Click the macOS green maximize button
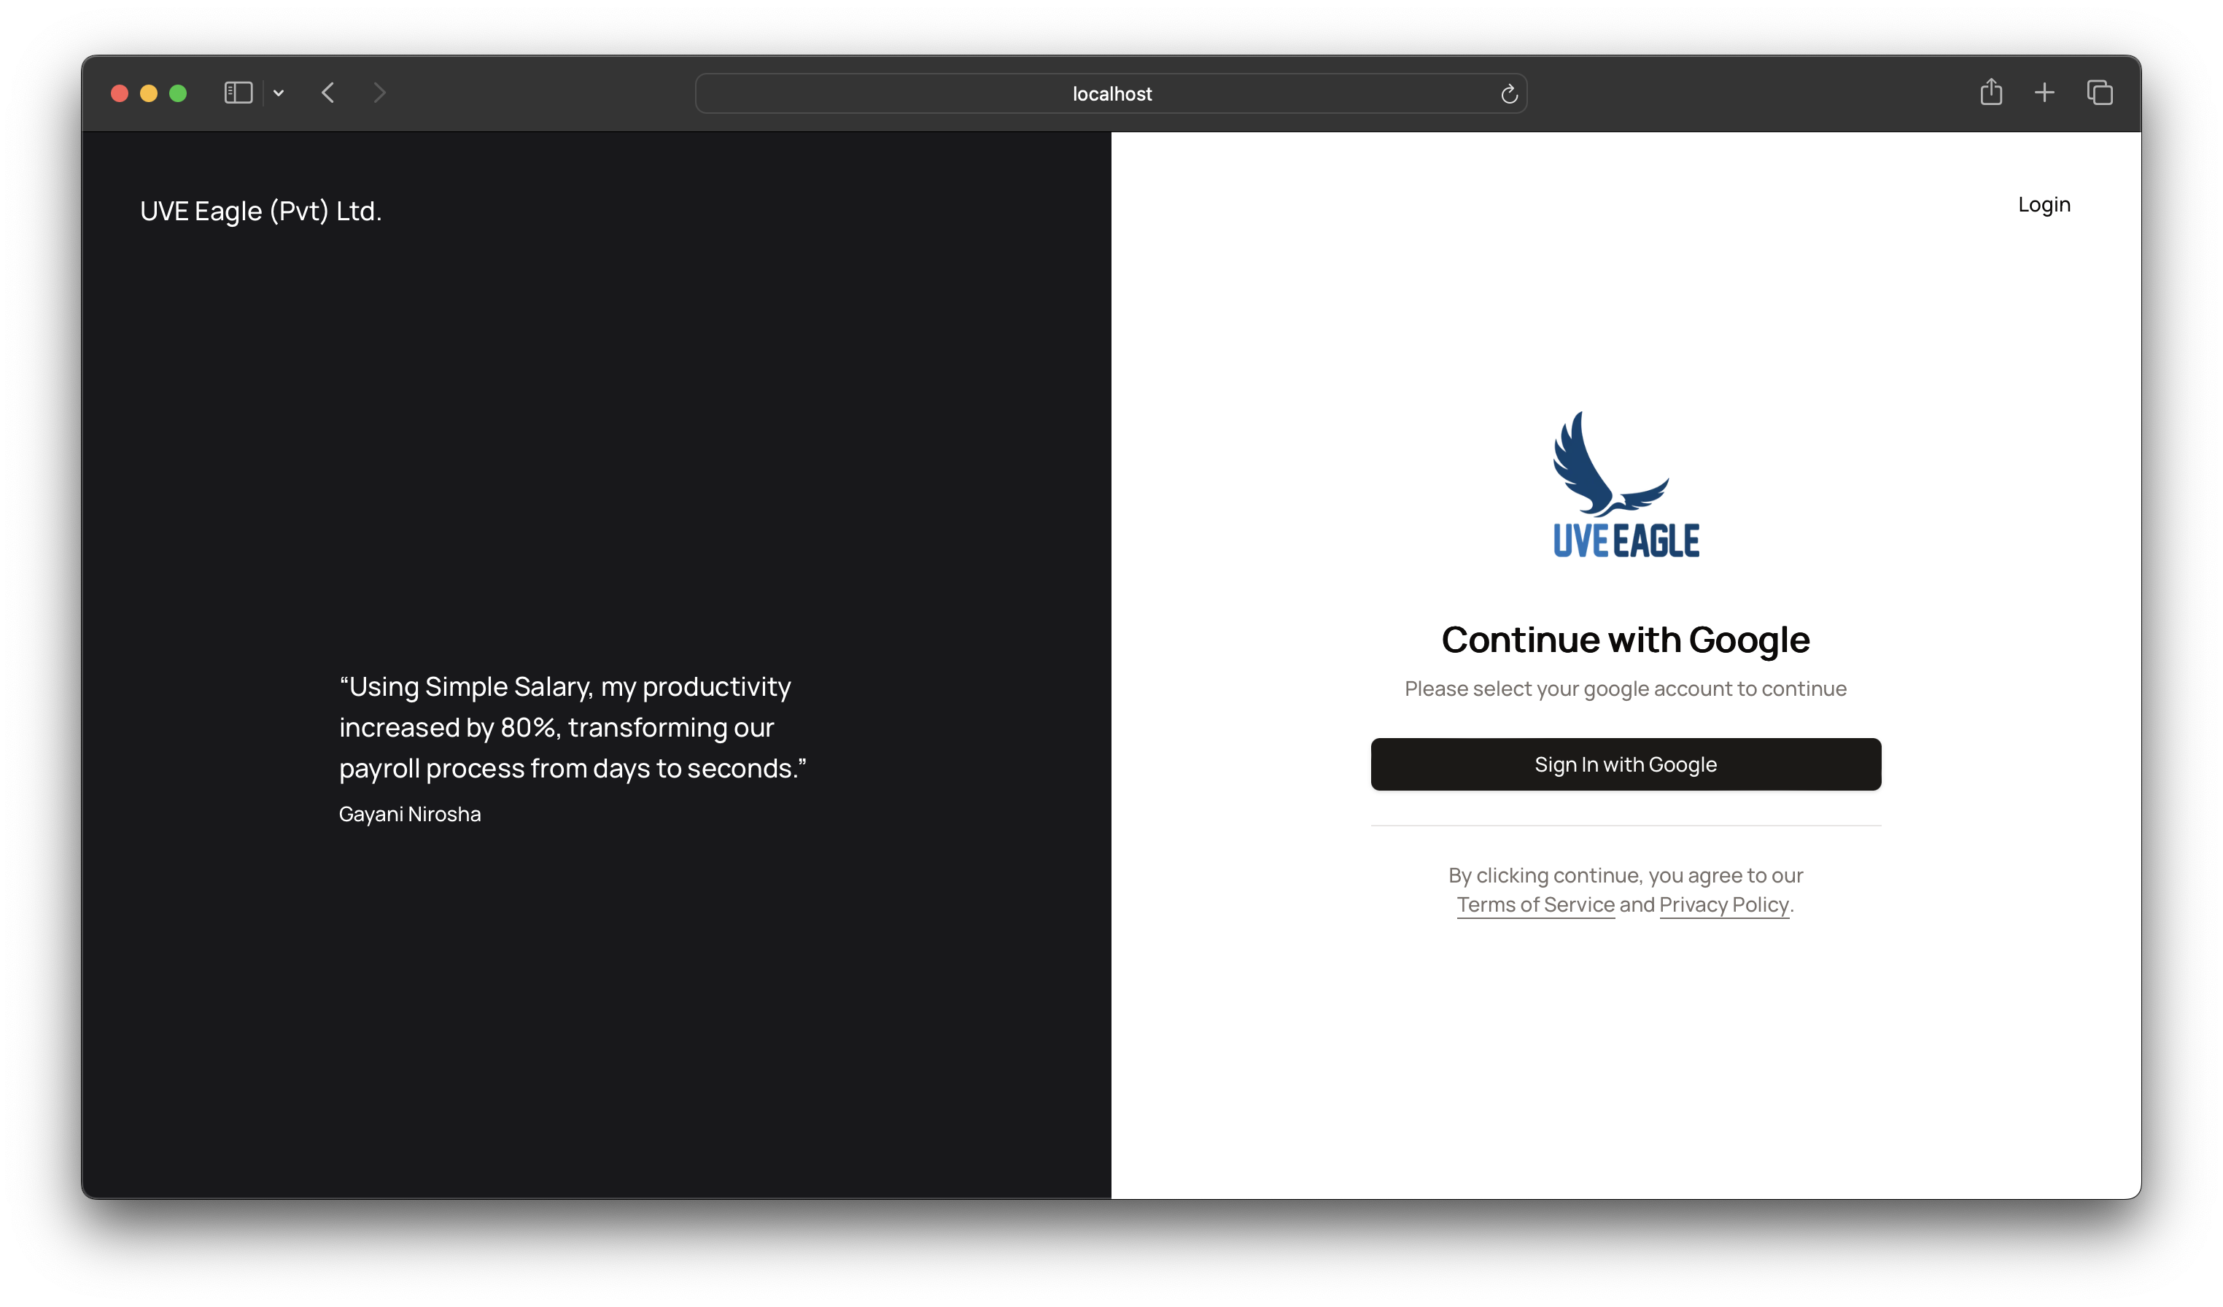The width and height of the screenshot is (2223, 1307). [176, 92]
